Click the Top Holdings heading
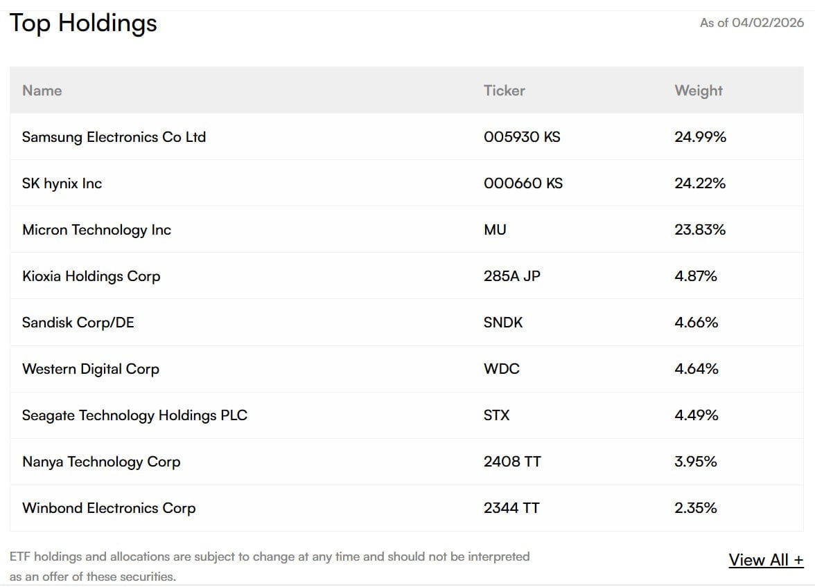 point(83,24)
